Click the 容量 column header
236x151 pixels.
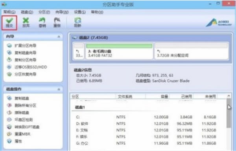click(x=158, y=96)
